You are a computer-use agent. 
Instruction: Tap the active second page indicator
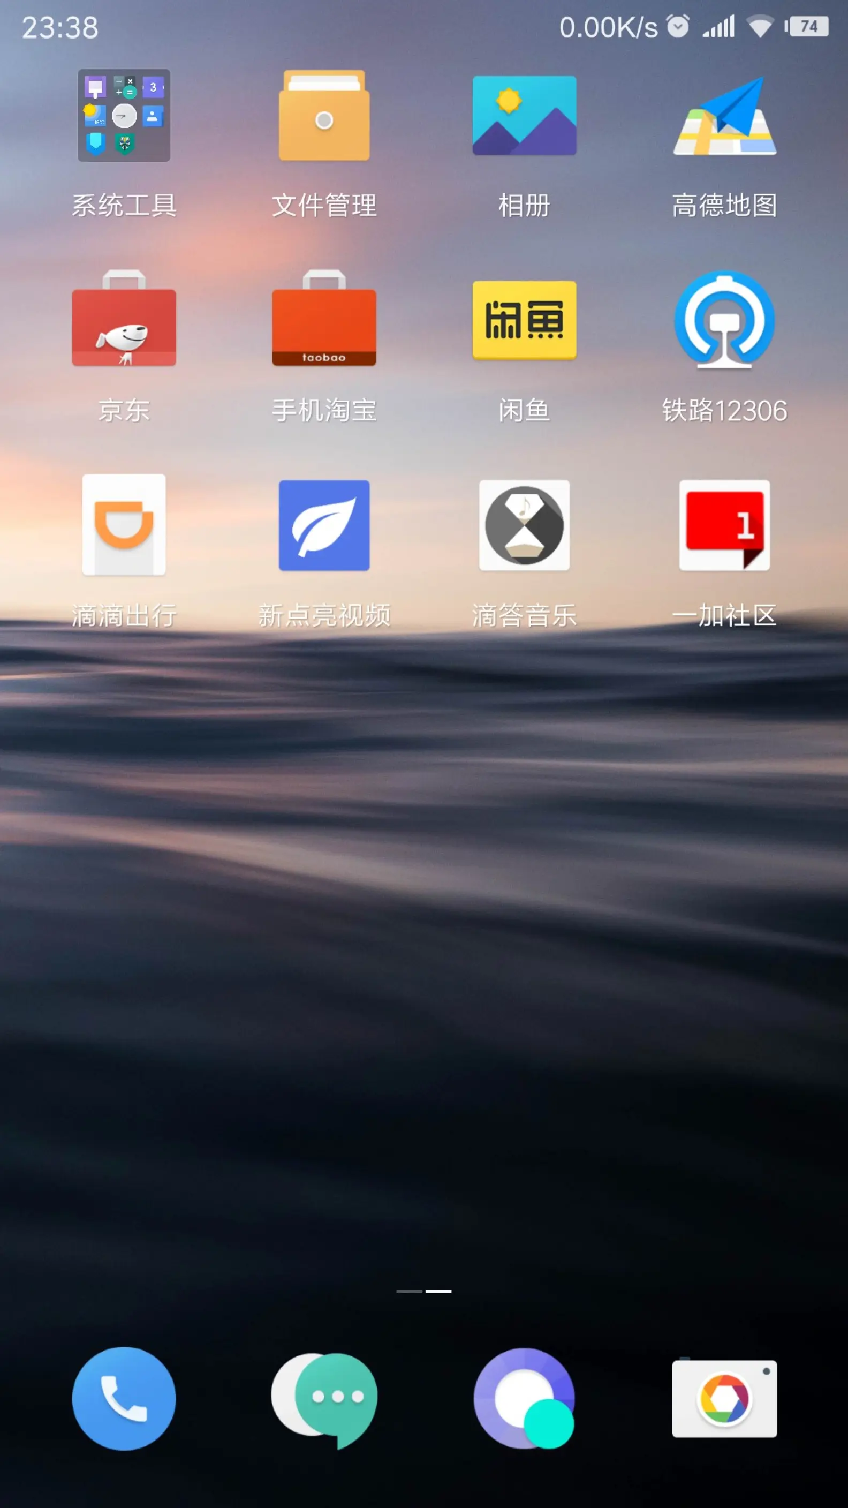pos(438,1291)
